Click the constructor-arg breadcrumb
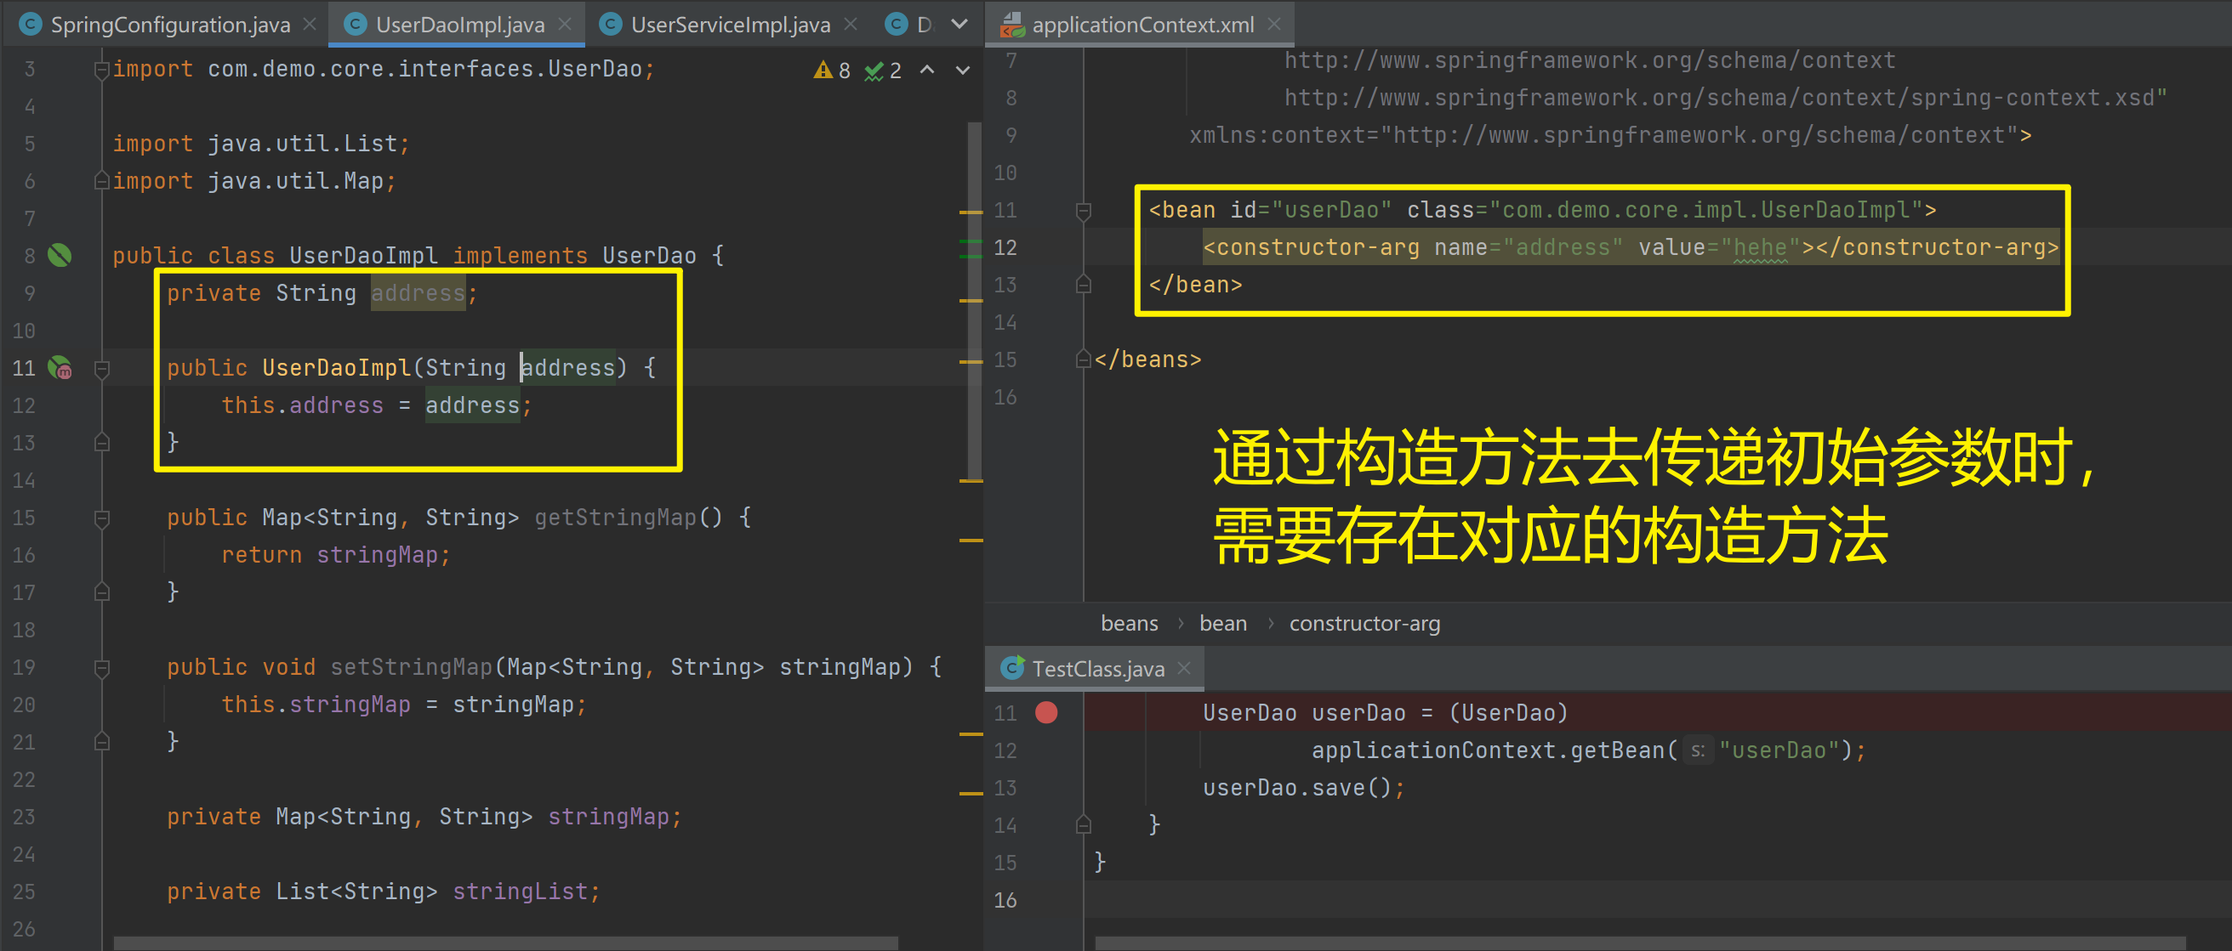The image size is (2232, 951). [1364, 623]
